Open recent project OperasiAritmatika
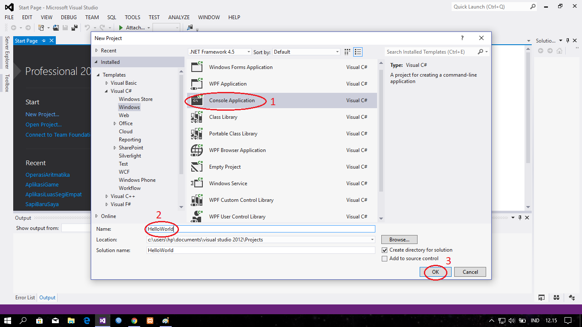The height and width of the screenshot is (327, 582). [x=47, y=175]
